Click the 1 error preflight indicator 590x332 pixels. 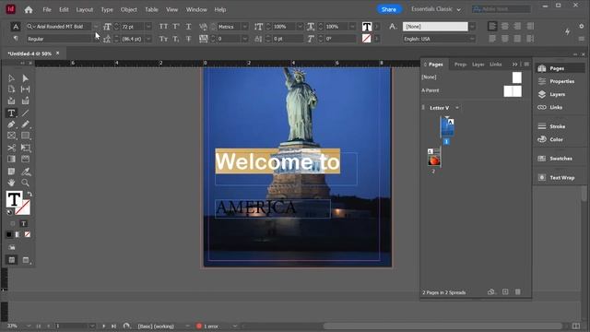click(207, 326)
